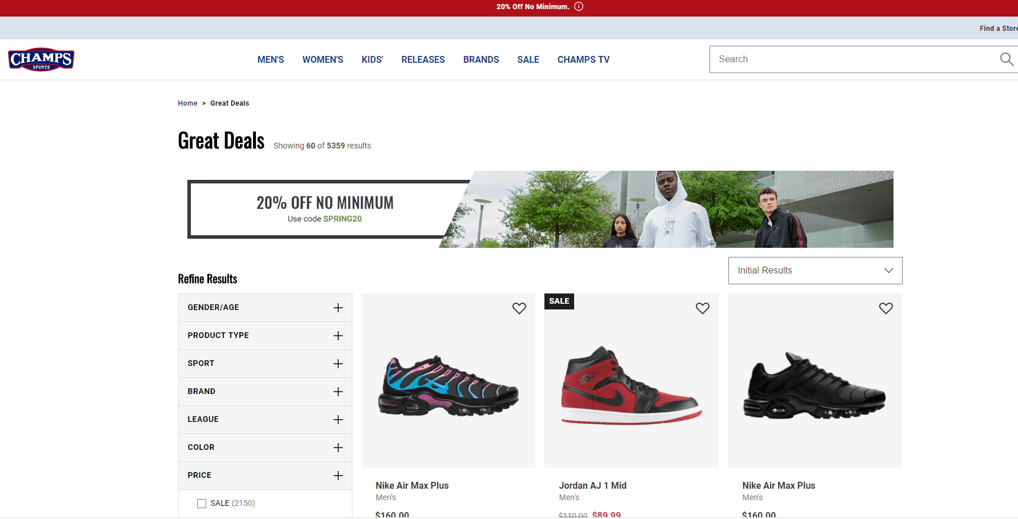Click the 'Showing 60 of 5359 results' text
Viewport: 1018px width, 519px height.
tap(322, 146)
